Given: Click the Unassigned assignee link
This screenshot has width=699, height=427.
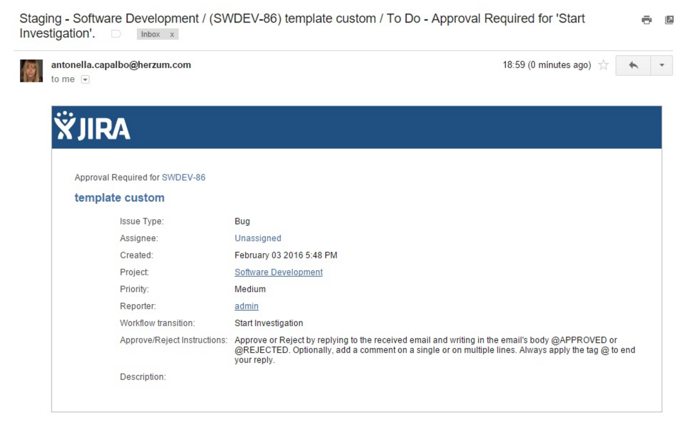Looking at the screenshot, I should pos(257,238).
